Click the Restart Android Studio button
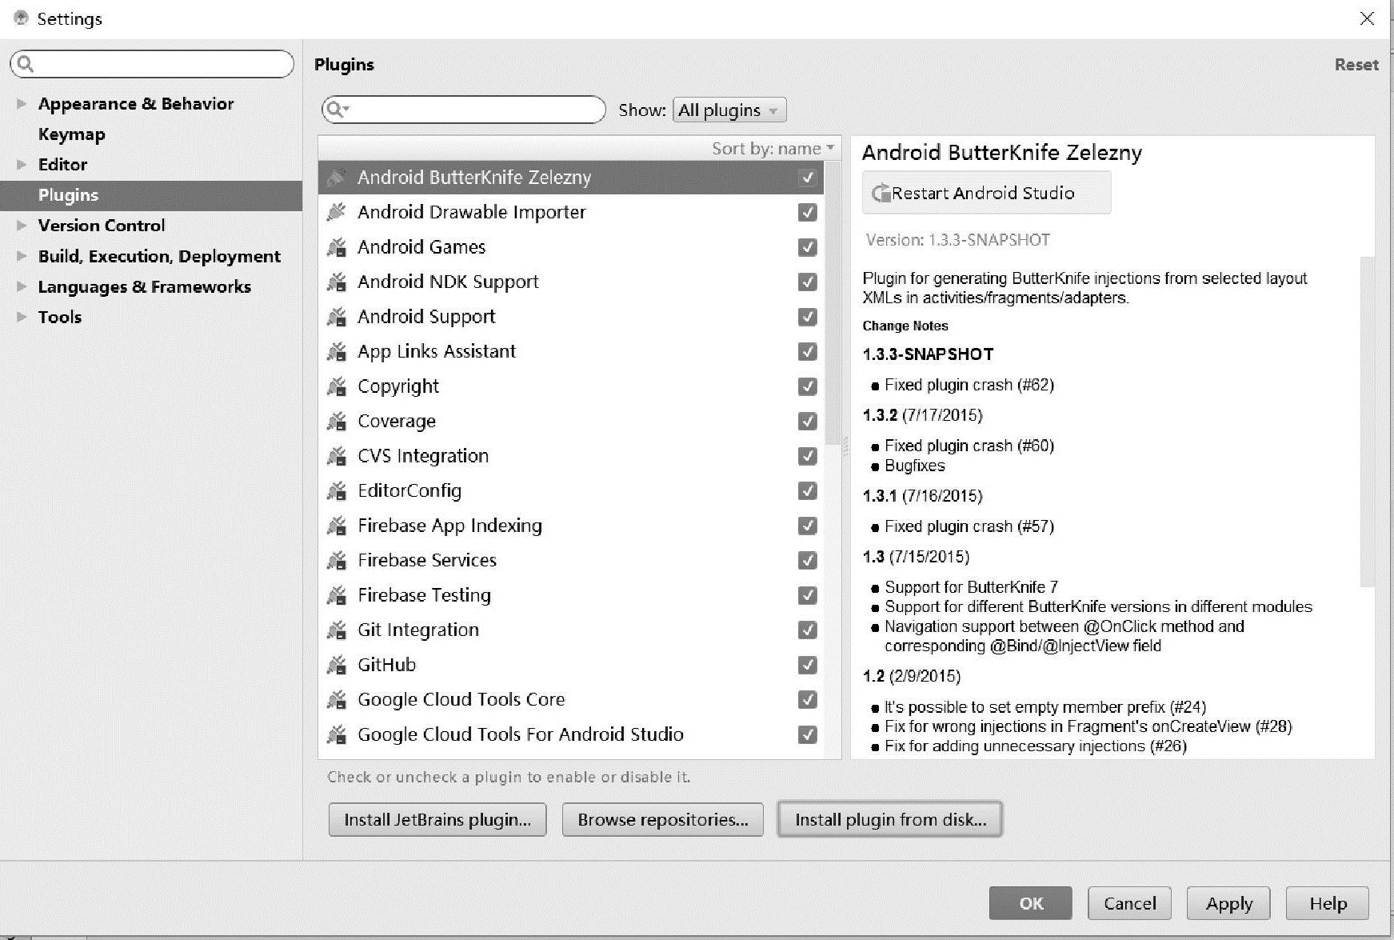 pos(986,193)
